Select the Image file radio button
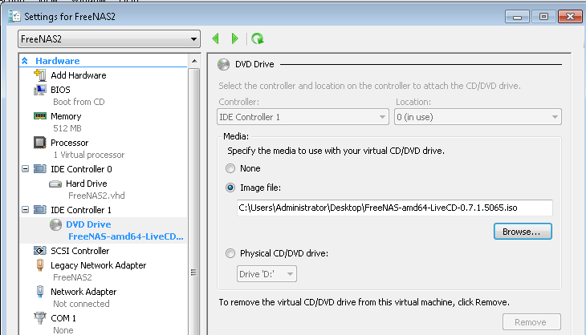Screen dimensions: 586x335 [230, 188]
